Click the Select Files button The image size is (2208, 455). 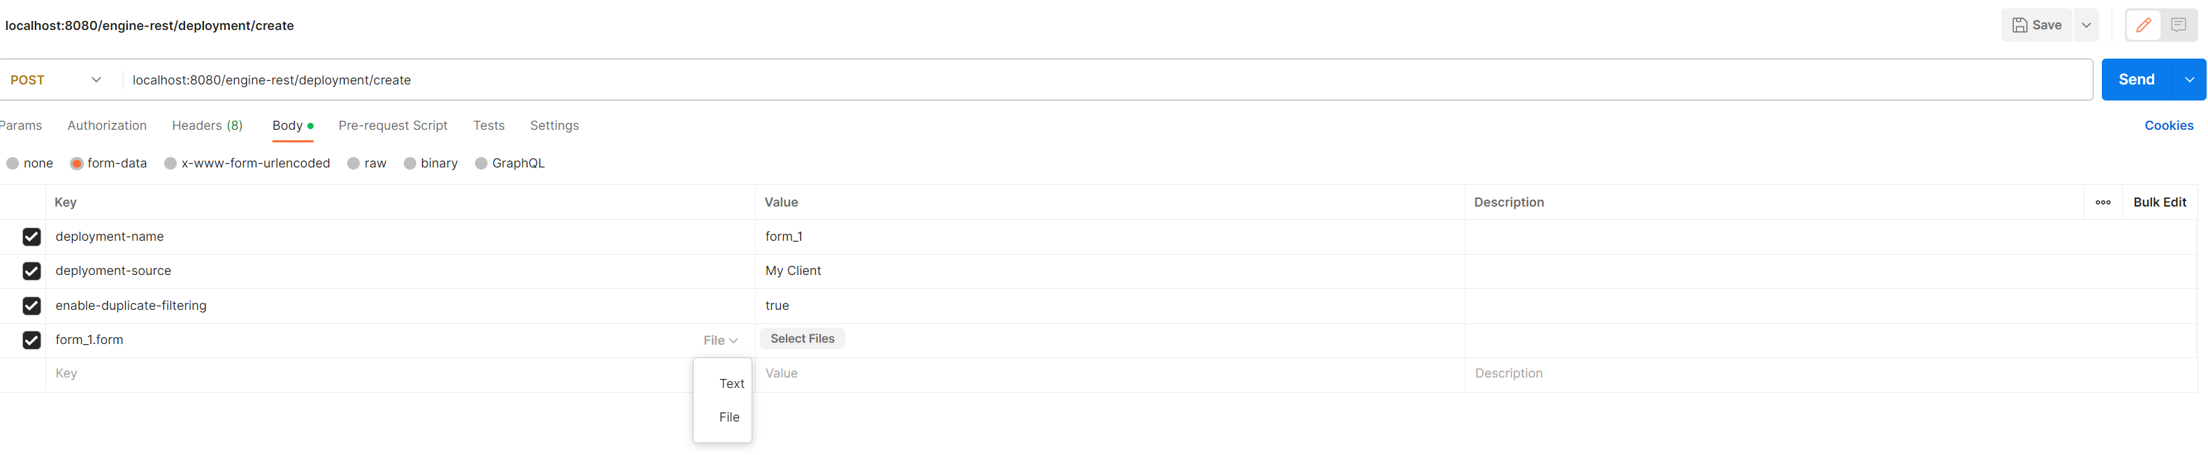point(801,339)
